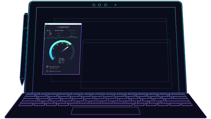Click the ping icon above 14 ms

point(48,30)
